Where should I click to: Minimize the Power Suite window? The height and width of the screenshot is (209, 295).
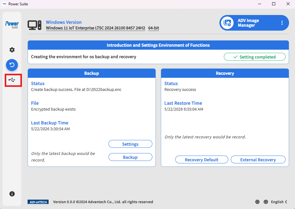coord(260,4)
